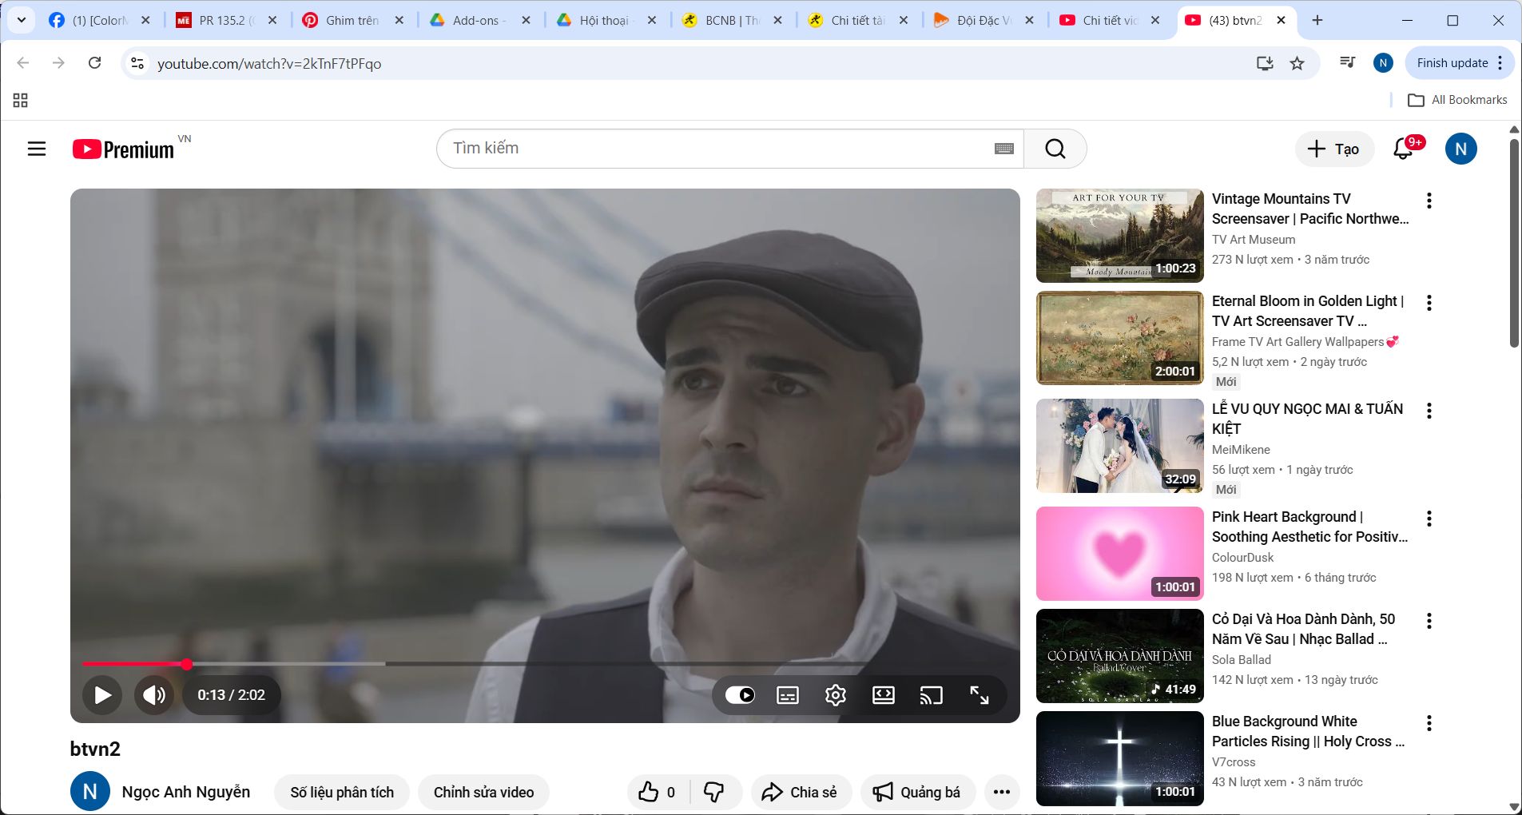Switch to Ghim trên Pinterest tab

pyautogui.click(x=354, y=21)
